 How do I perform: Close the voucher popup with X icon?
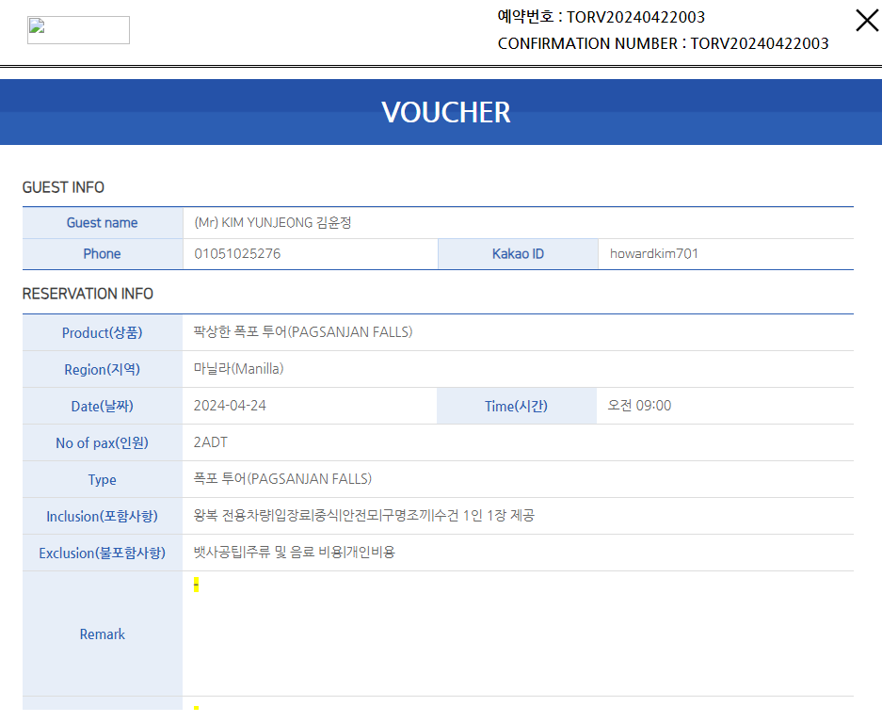pyautogui.click(x=867, y=21)
